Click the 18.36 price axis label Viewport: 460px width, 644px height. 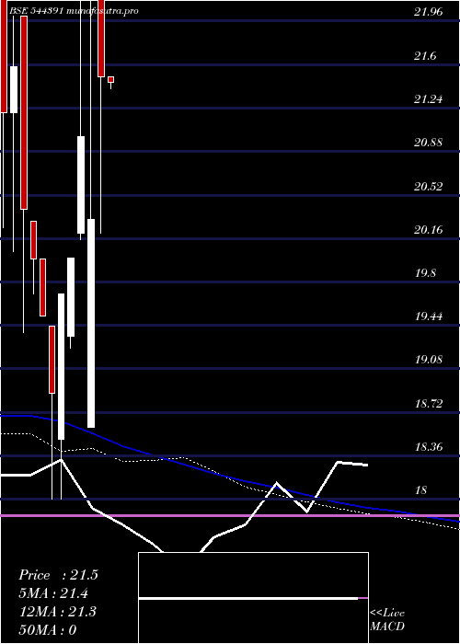[x=429, y=446]
